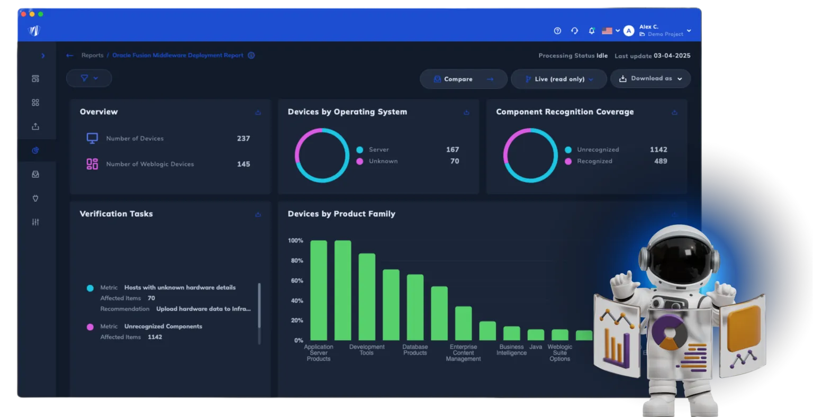Click the Component Recognition Coverage donut chart
Screen dimensions: 813x417
[x=530, y=156]
